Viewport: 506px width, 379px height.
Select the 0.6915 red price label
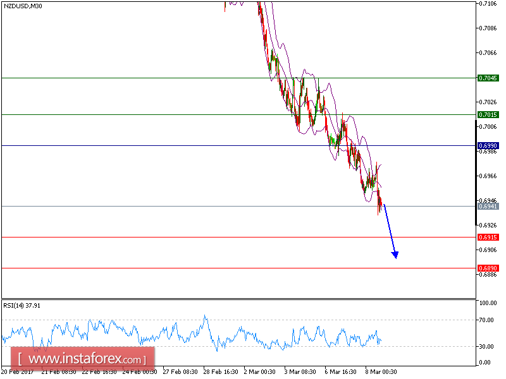coord(487,237)
